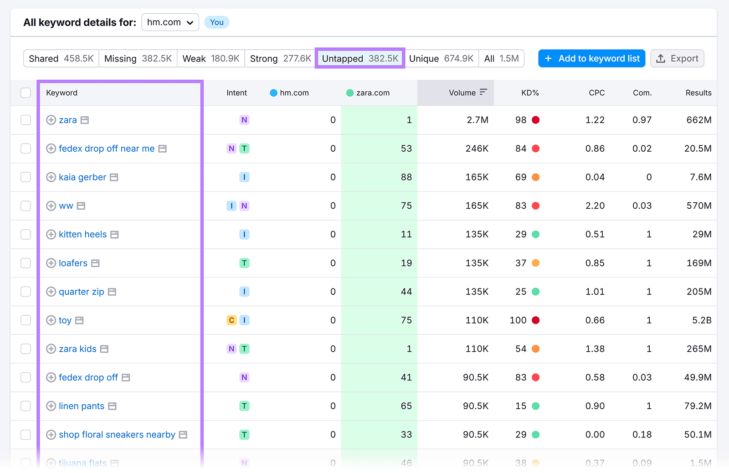Viewport: 729px width, 473px height.
Task: Sort by Results column header
Action: tap(698, 93)
